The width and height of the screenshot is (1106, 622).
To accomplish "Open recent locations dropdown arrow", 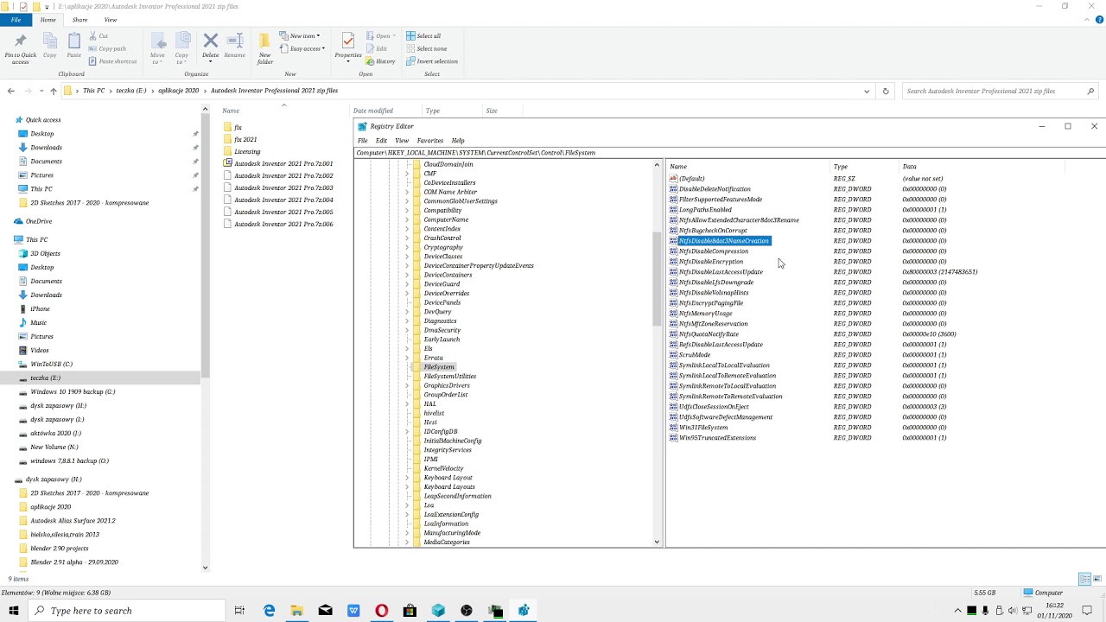I will [41, 91].
